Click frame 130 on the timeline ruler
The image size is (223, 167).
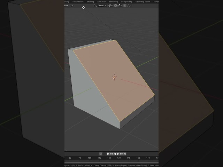click(119, 158)
